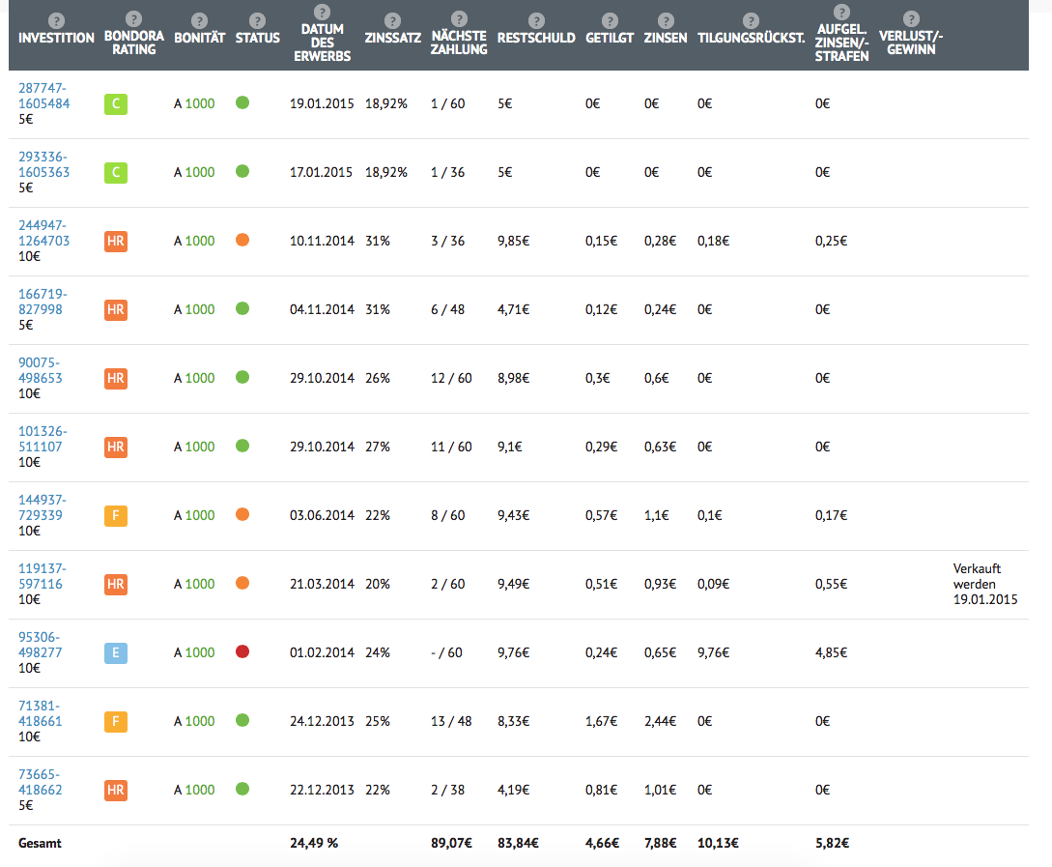Click the STATUS column header
Screen dimensions: 1052x867
(258, 38)
